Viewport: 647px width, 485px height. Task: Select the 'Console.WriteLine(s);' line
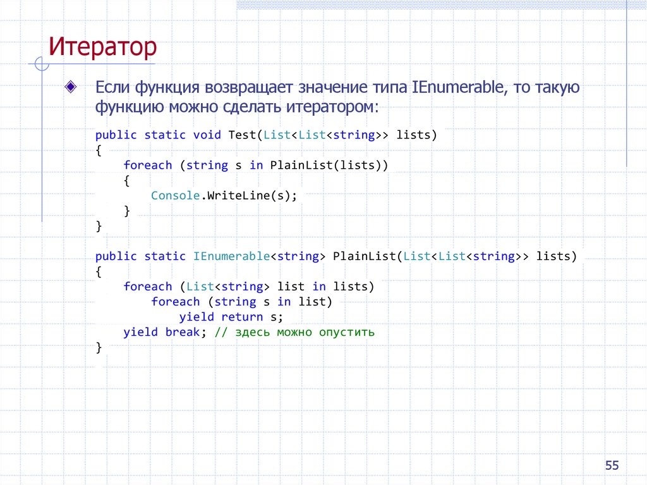[x=224, y=195]
